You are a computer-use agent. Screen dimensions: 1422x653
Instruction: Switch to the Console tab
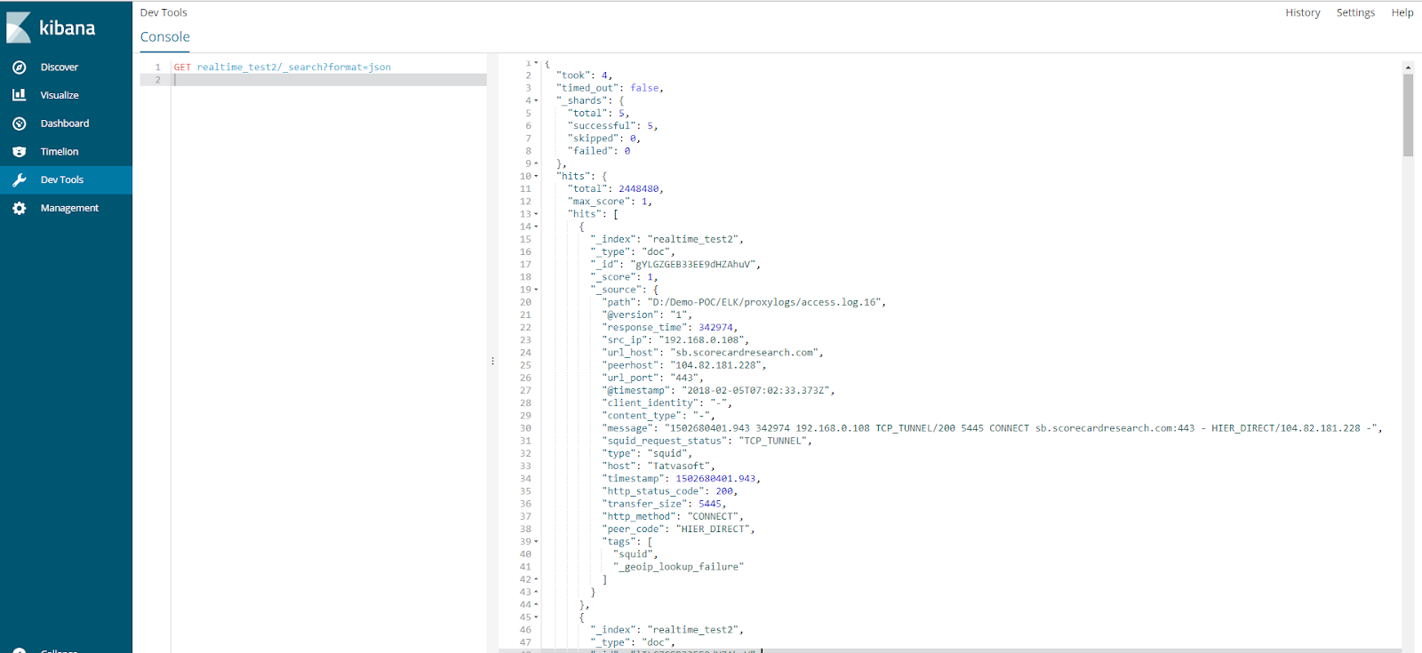(165, 37)
